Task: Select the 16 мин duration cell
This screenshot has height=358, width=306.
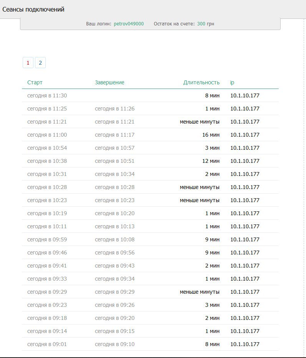Action: (211, 135)
